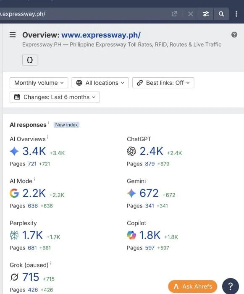Screen dimensions: 244x294
Task: Click the Grok logo icon
Action: click(x=14, y=277)
